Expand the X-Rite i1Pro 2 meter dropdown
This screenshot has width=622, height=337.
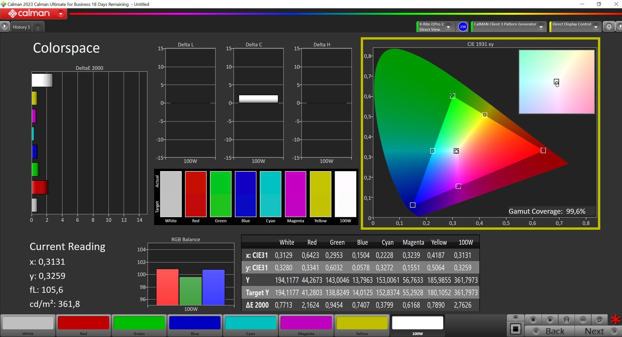448,27
